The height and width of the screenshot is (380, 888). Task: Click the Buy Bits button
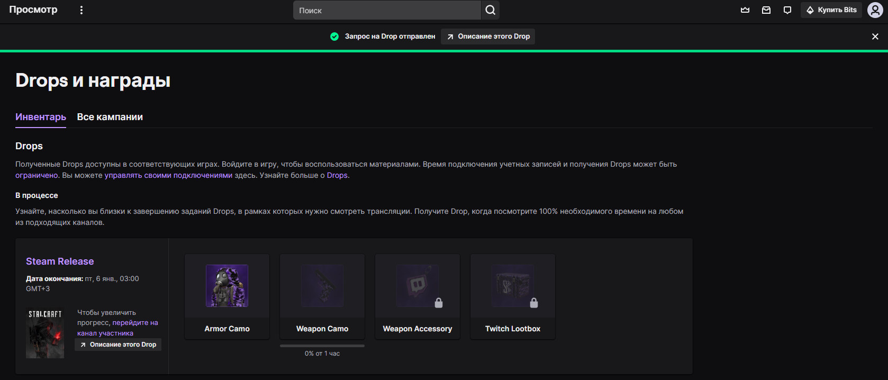831,10
